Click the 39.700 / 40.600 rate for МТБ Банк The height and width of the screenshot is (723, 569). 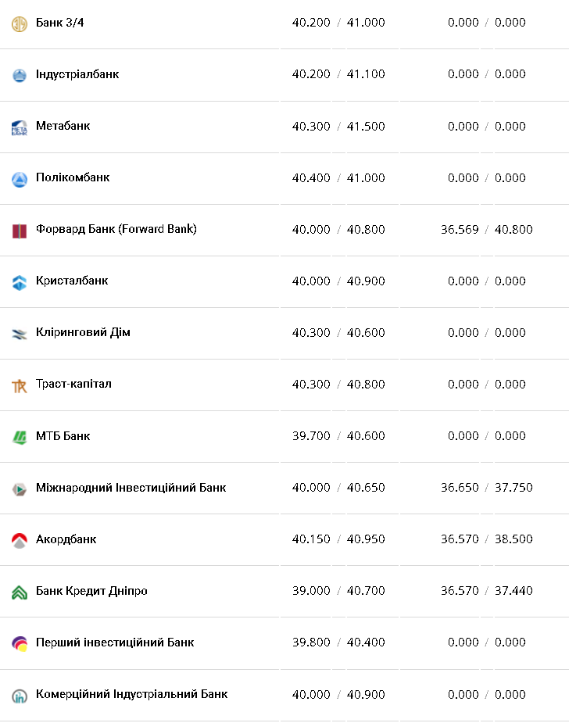point(338,436)
